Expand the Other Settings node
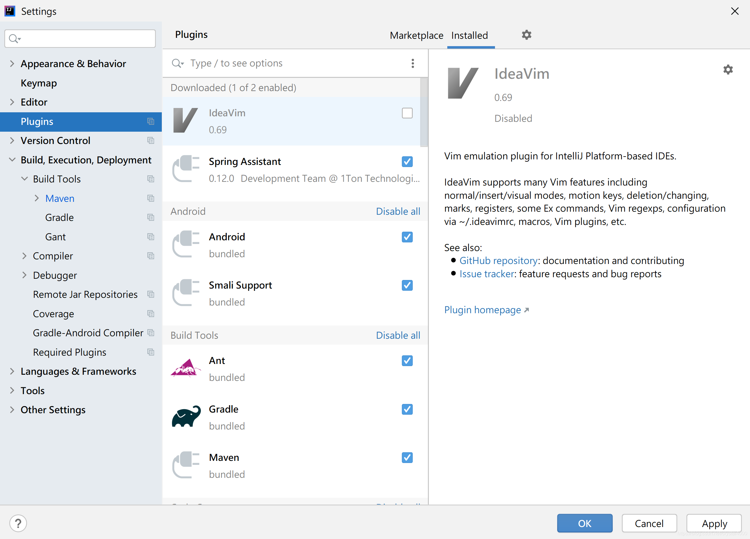The image size is (750, 539). pos(12,410)
